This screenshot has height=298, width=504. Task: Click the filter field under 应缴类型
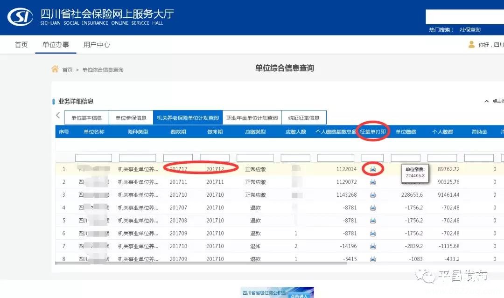[255, 158]
